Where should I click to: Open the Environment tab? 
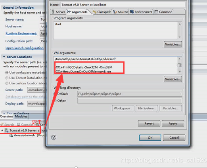coord(141,12)
